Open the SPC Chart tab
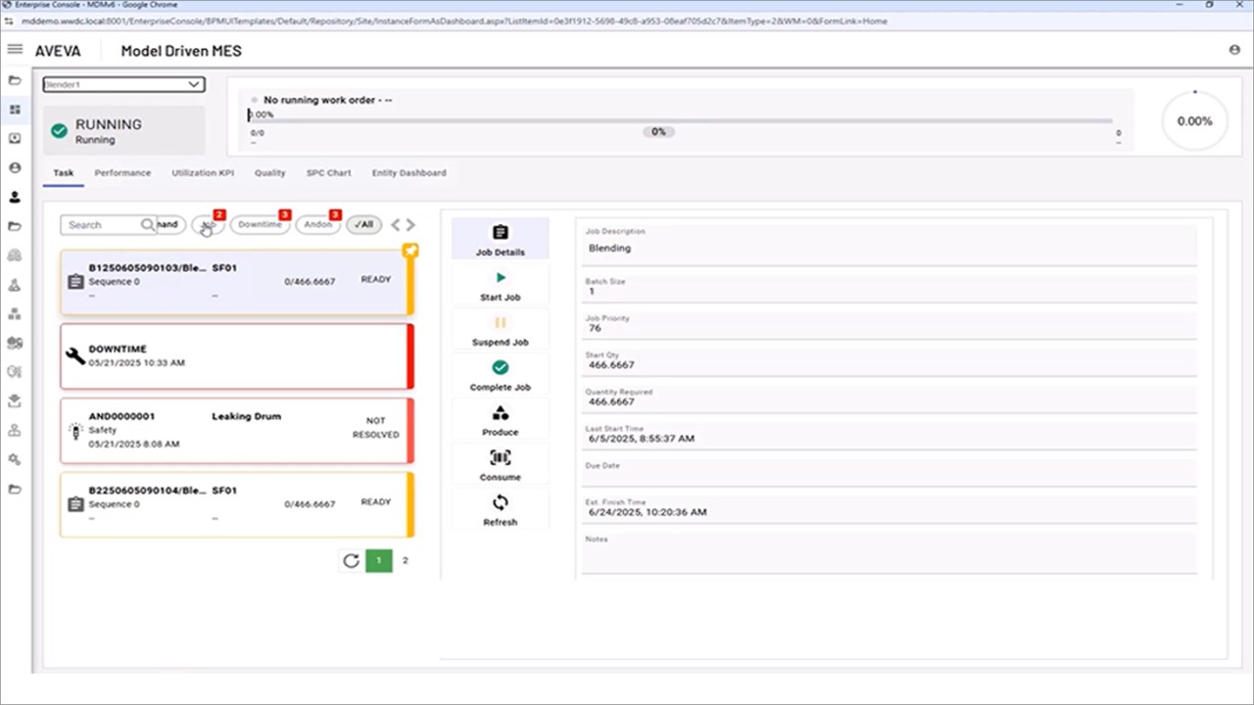 [x=328, y=173]
